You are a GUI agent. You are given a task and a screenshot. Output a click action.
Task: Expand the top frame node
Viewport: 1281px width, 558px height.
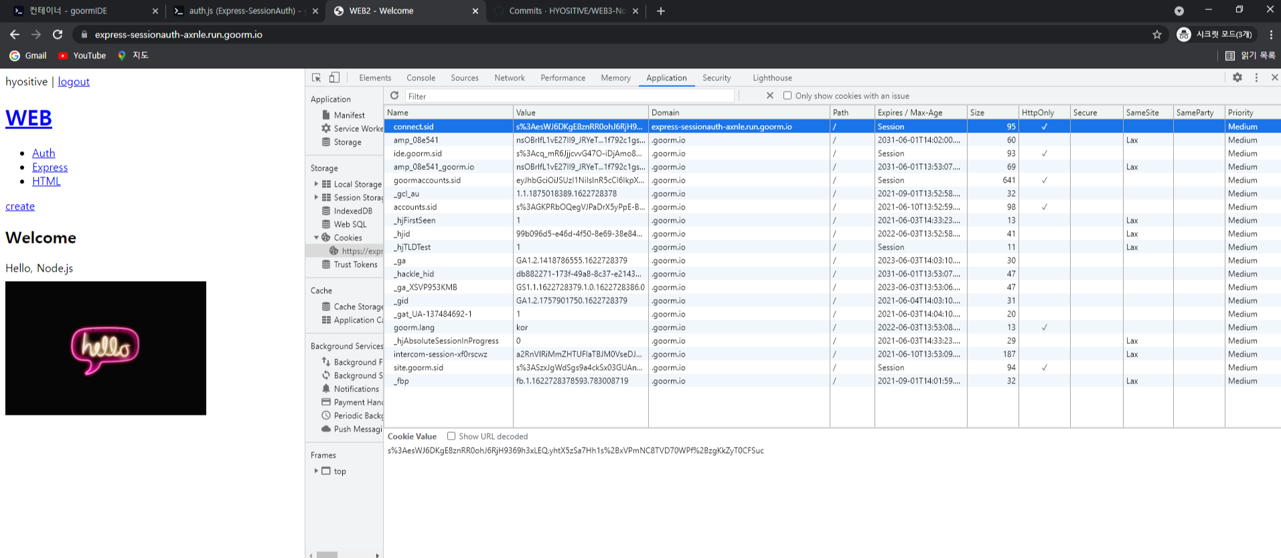(316, 471)
